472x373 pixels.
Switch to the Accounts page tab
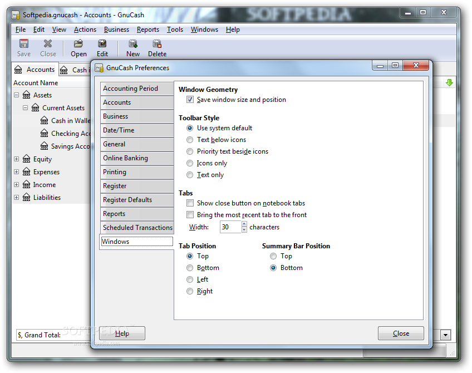pos(35,70)
